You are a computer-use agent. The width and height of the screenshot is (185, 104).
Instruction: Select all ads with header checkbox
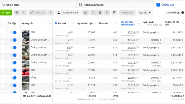tap(2, 23)
